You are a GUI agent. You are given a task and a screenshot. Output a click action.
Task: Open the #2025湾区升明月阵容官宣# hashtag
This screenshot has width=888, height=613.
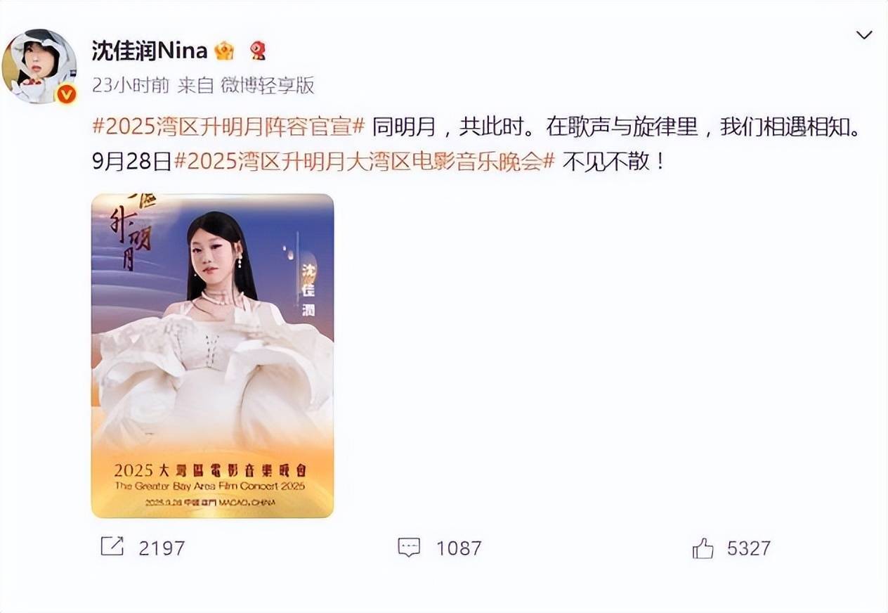click(229, 127)
